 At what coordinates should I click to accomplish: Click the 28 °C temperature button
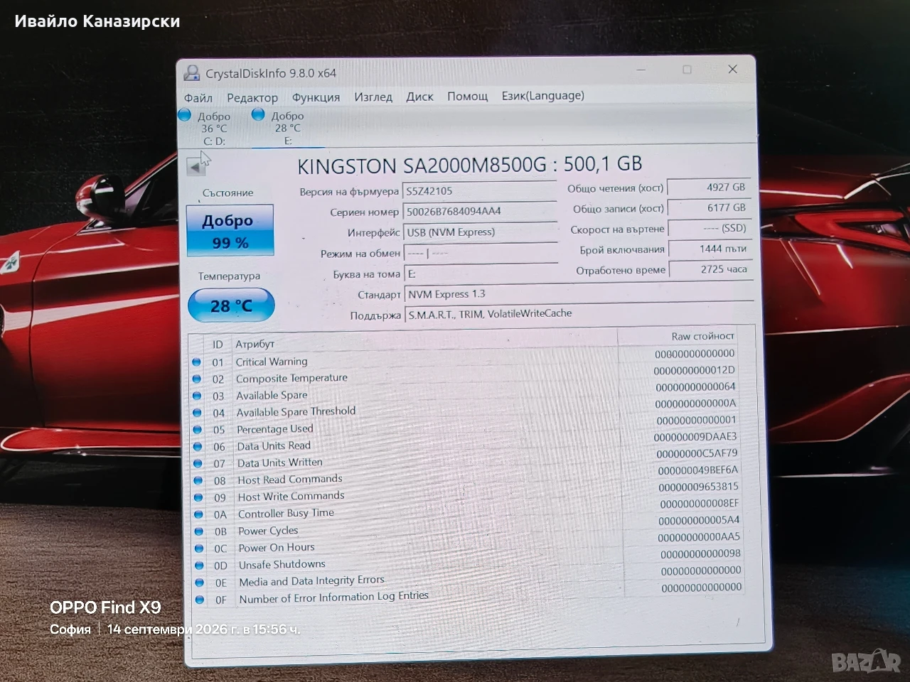pyautogui.click(x=231, y=305)
